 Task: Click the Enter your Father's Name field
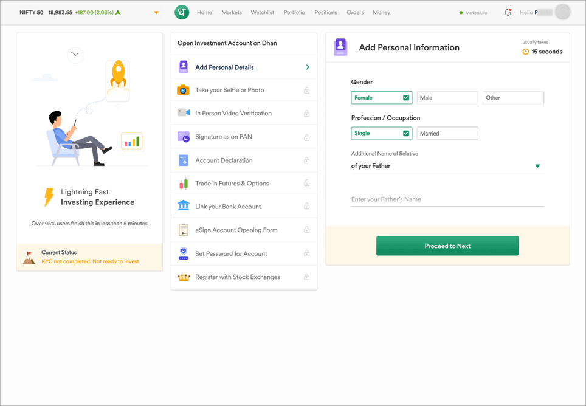[x=447, y=199]
